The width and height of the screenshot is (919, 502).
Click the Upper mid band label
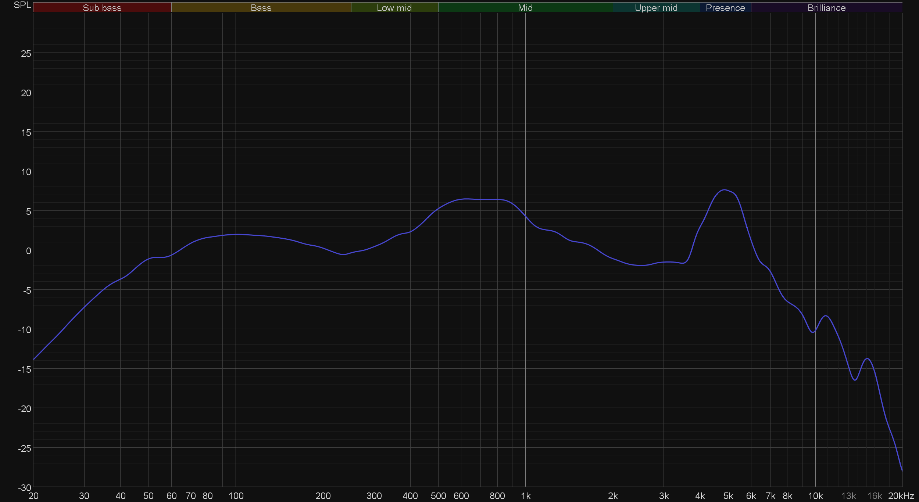coord(656,8)
